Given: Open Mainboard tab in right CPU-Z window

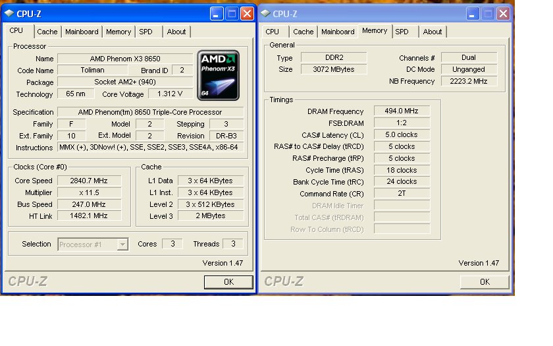Looking at the screenshot, I should coord(338,32).
